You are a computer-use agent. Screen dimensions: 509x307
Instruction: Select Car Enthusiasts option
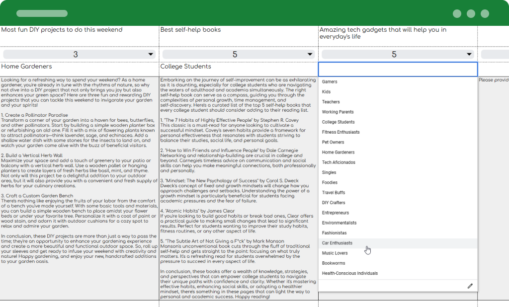337,243
